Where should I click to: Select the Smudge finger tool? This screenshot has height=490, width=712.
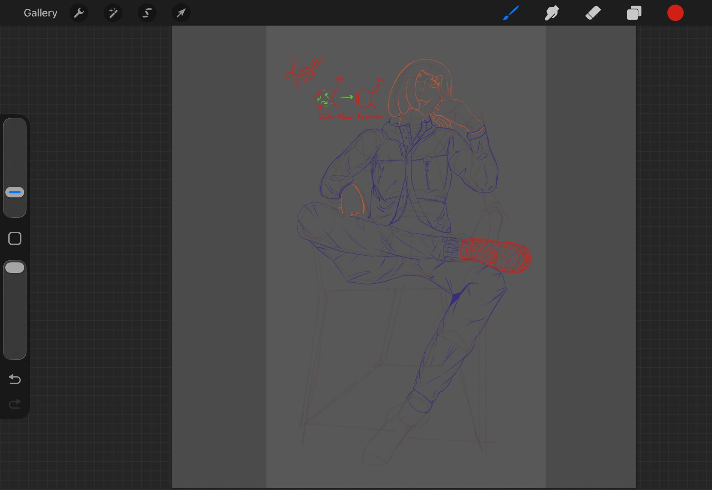point(552,13)
